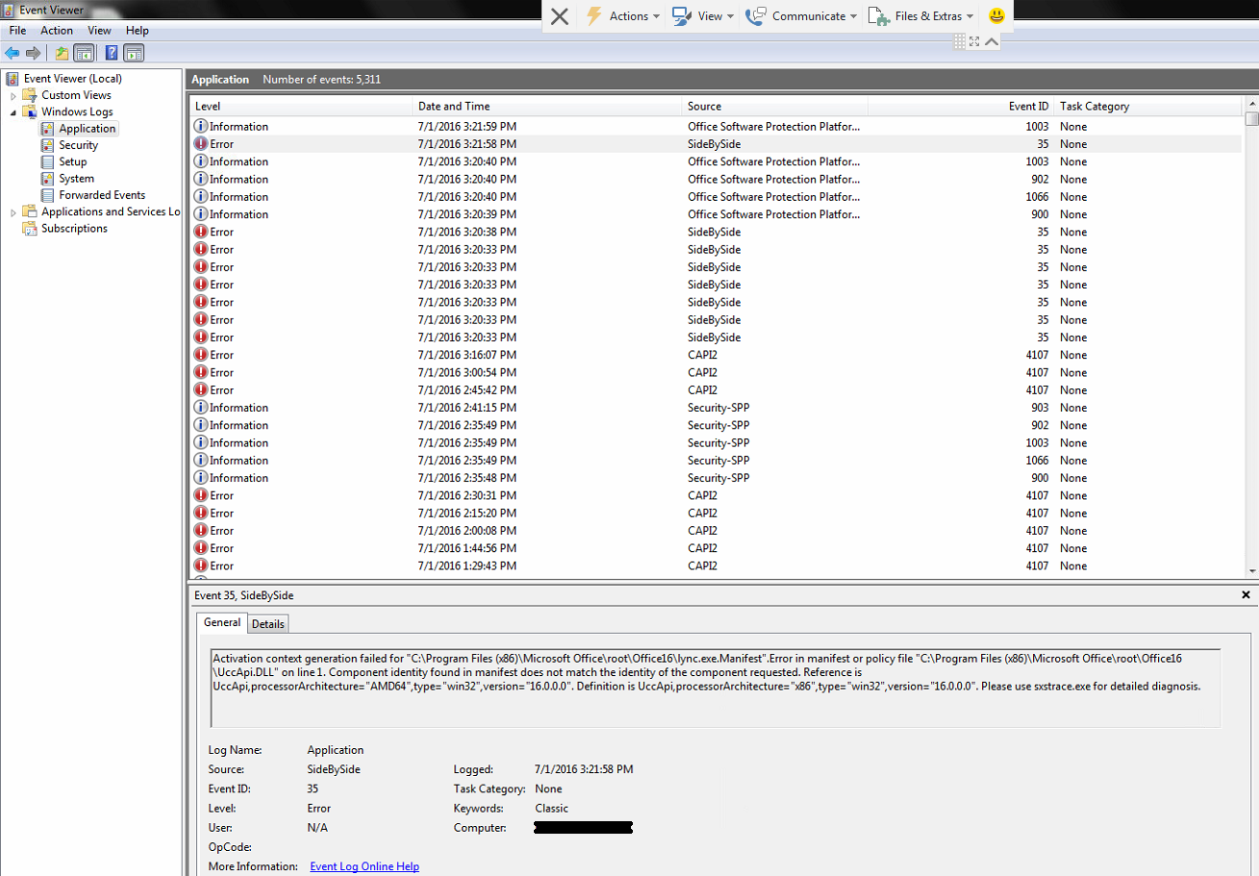This screenshot has width=1259, height=876.
Task: Sort events by Task Category header
Action: click(1149, 107)
